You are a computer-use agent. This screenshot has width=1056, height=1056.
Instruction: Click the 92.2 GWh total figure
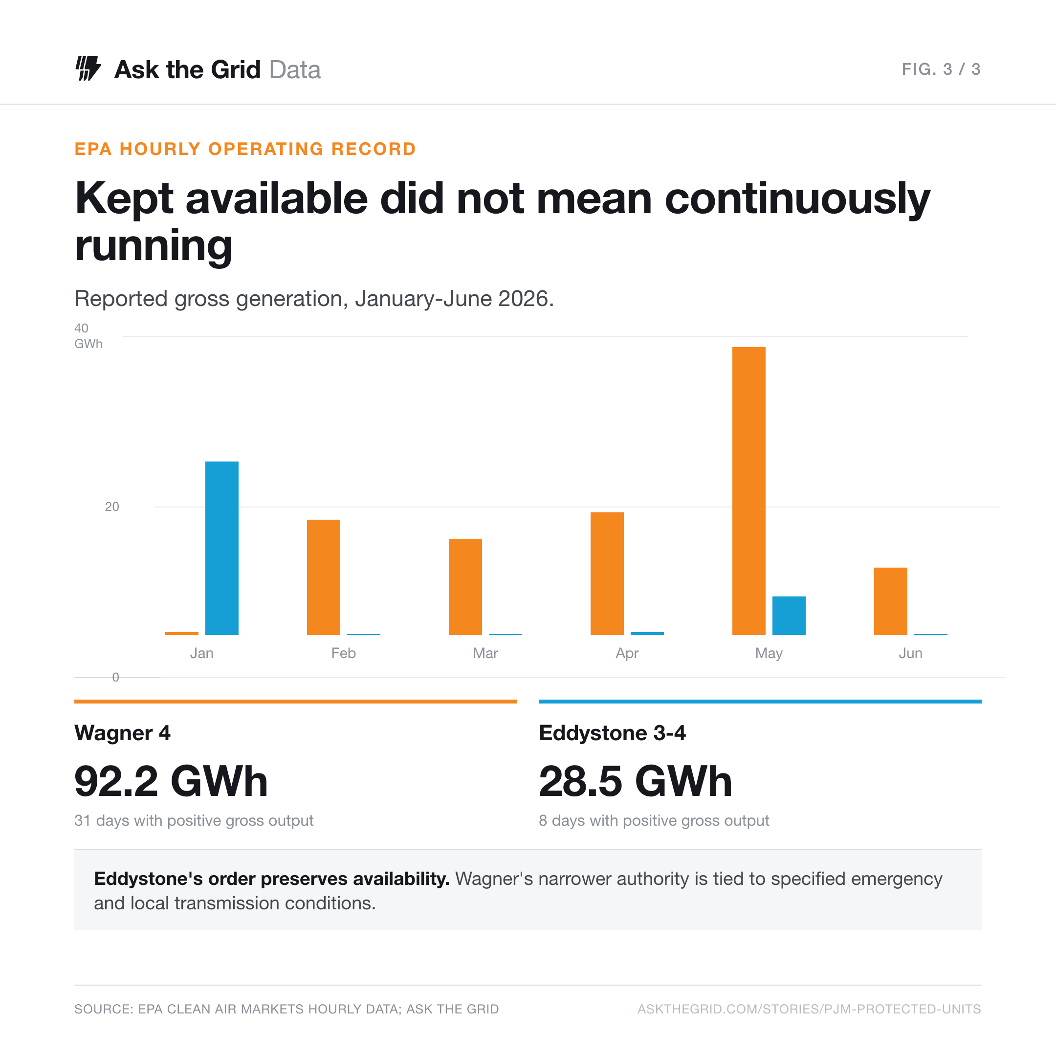pyautogui.click(x=171, y=781)
